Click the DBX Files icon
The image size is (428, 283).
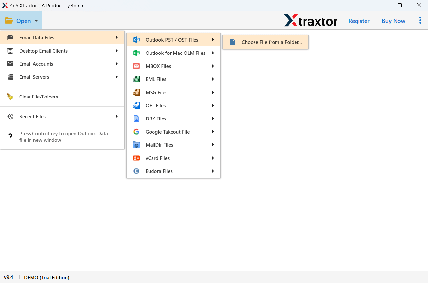(136, 119)
